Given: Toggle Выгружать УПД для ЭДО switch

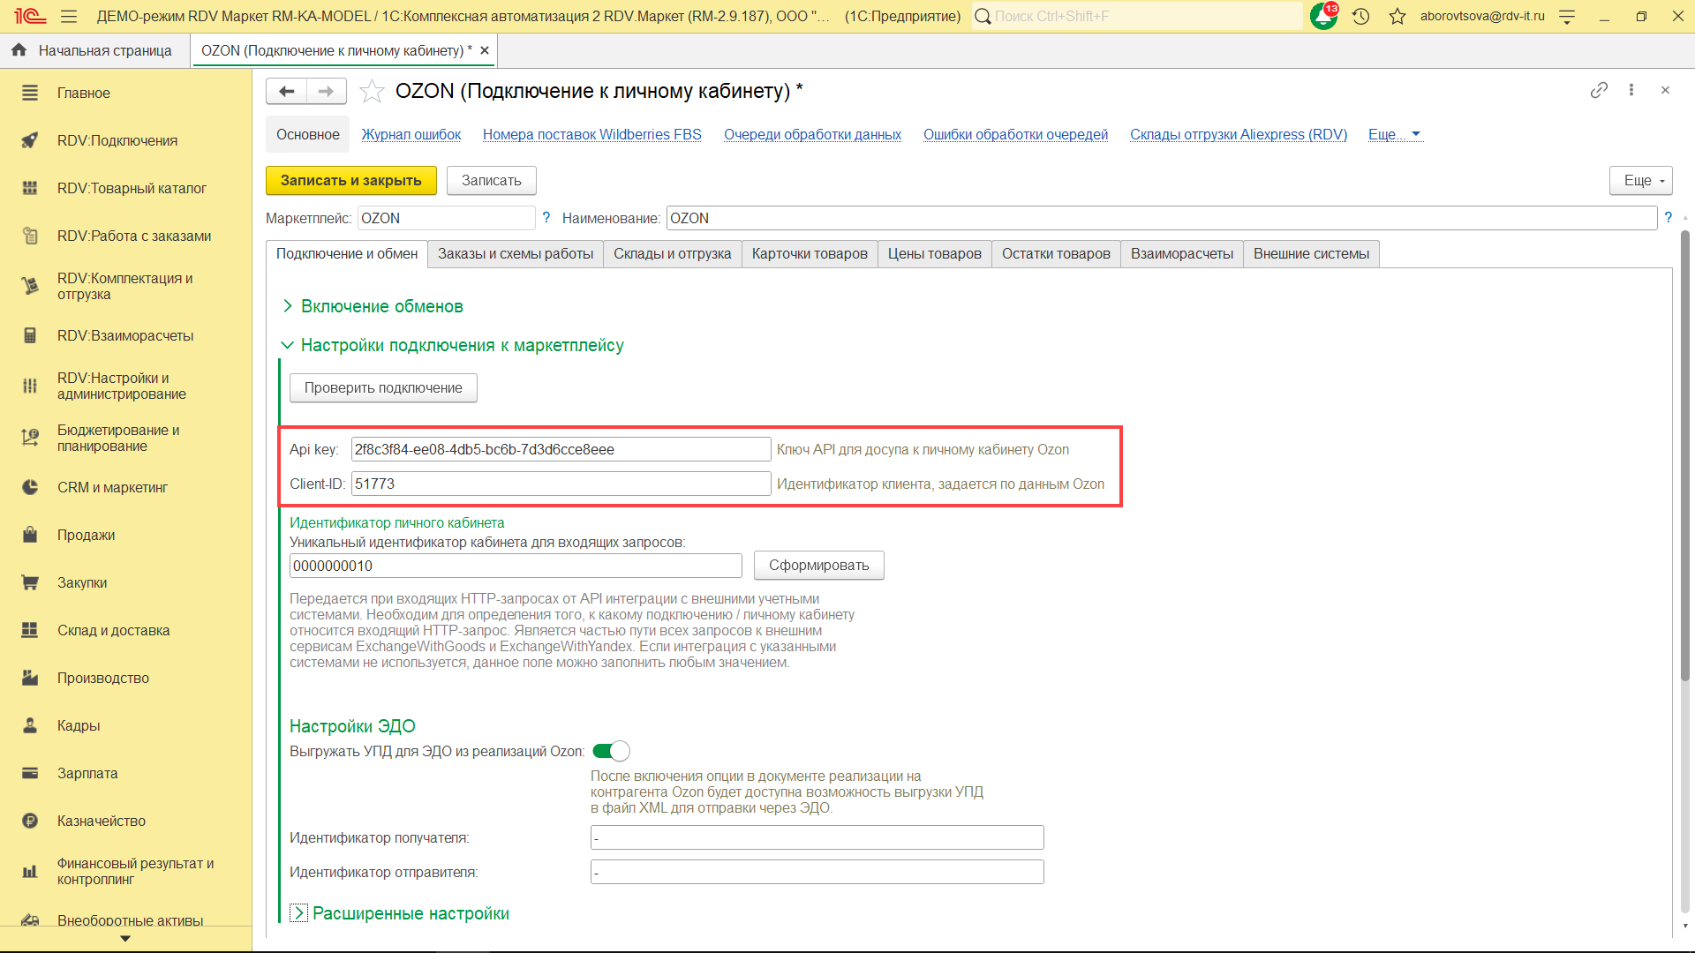Looking at the screenshot, I should point(611,751).
